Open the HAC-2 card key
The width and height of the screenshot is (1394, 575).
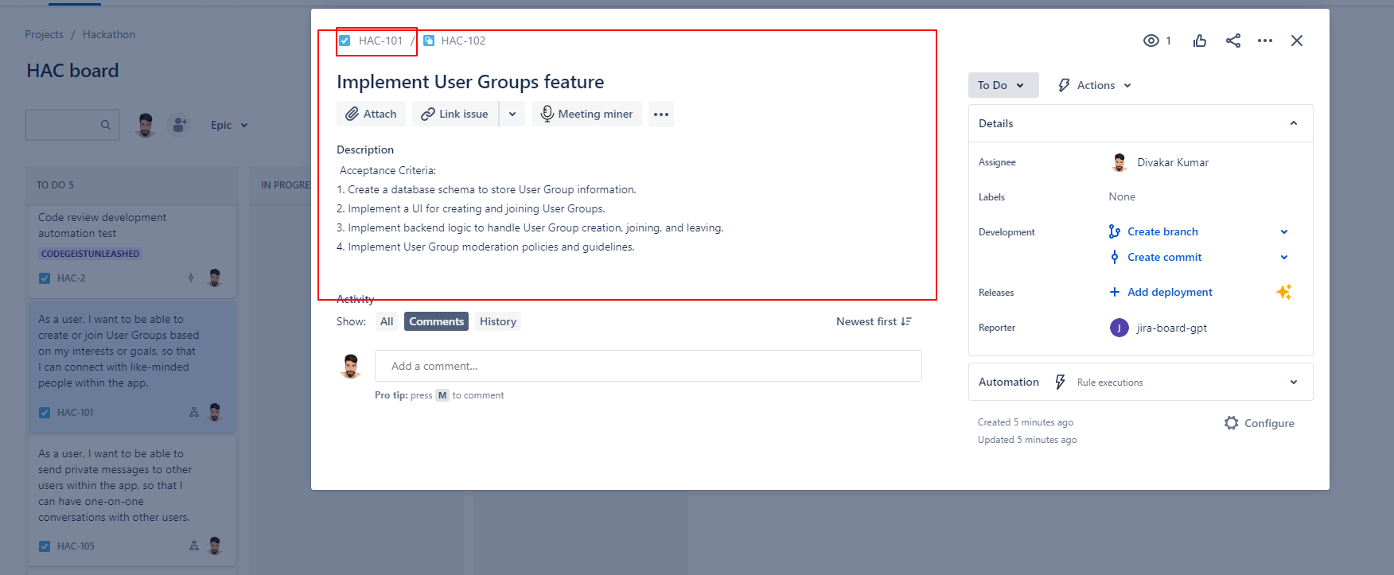(71, 278)
